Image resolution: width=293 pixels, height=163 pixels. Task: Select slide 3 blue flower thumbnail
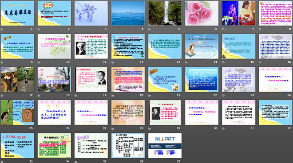[91, 13]
